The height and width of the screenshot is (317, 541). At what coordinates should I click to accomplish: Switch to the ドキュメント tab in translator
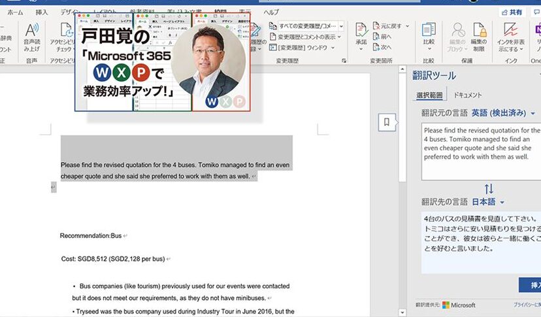[x=468, y=95]
